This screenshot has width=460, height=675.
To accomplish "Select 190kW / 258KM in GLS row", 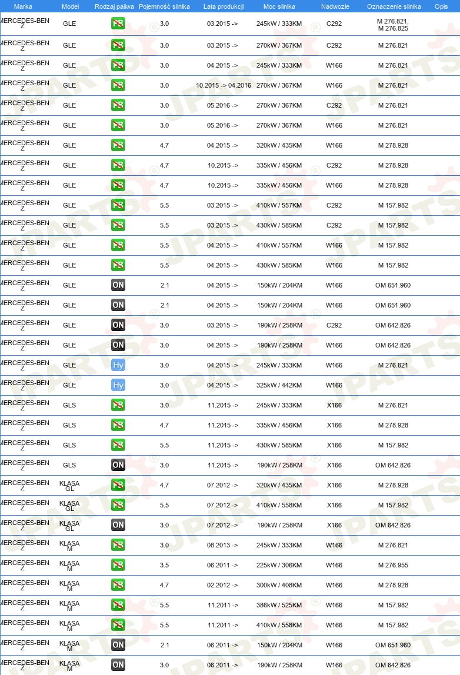I will (279, 465).
